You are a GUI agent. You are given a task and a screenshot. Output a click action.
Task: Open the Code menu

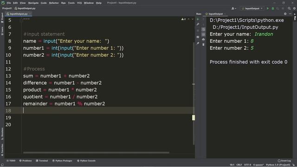(44, 3)
